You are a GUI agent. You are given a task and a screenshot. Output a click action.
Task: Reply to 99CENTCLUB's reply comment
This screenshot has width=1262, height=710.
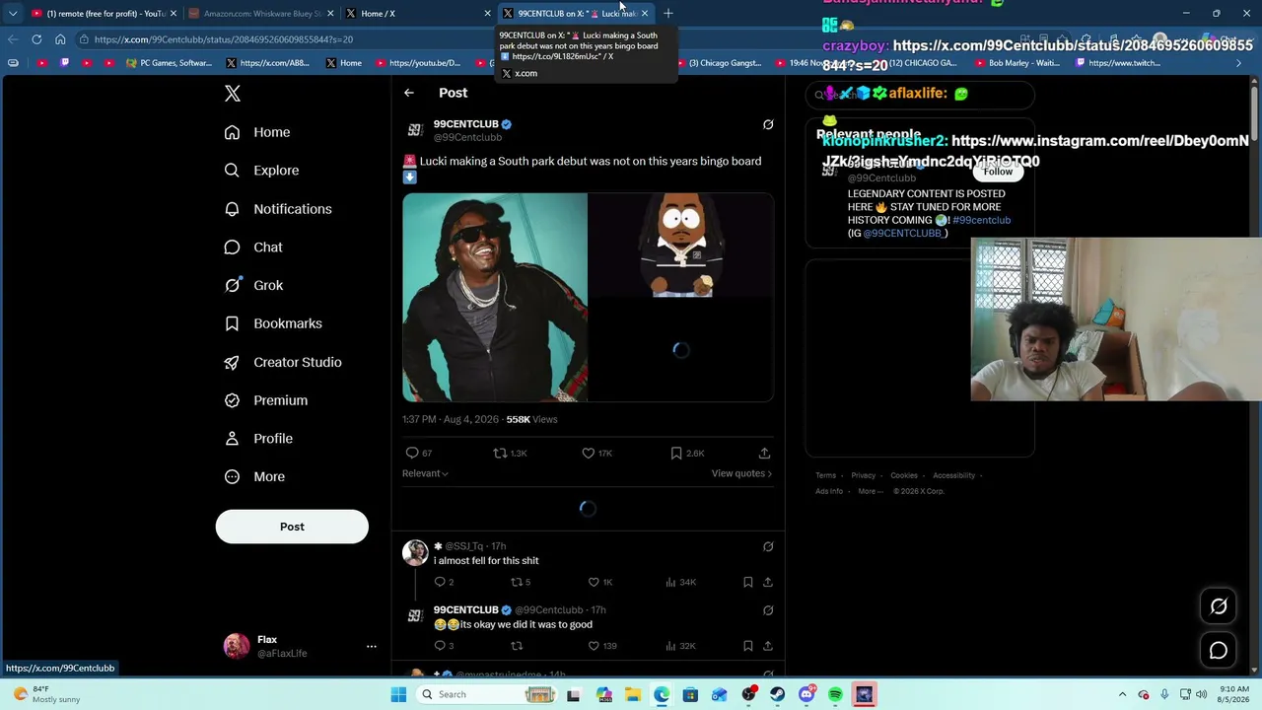[x=444, y=646]
